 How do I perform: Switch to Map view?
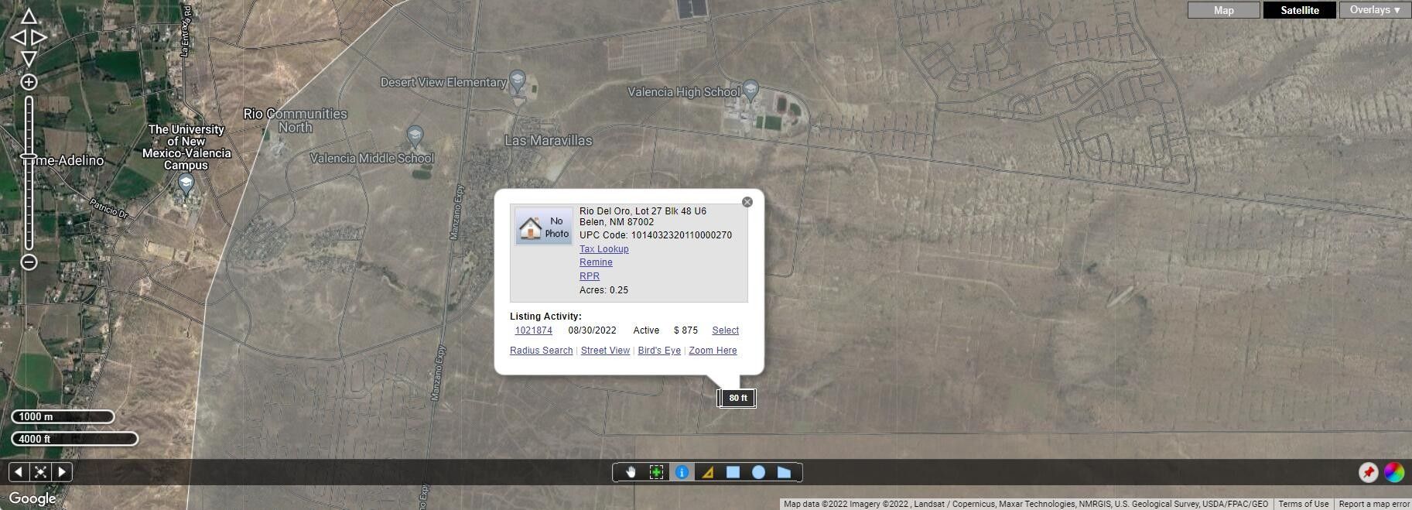[x=1223, y=10]
